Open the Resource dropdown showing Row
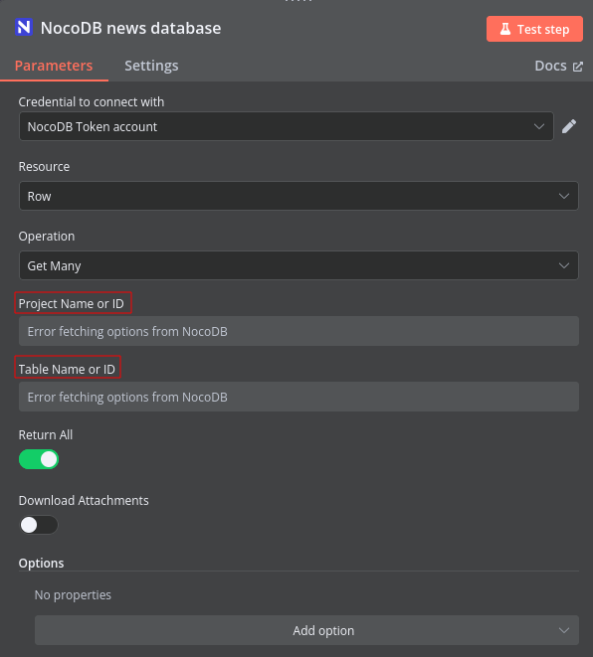 click(x=298, y=196)
